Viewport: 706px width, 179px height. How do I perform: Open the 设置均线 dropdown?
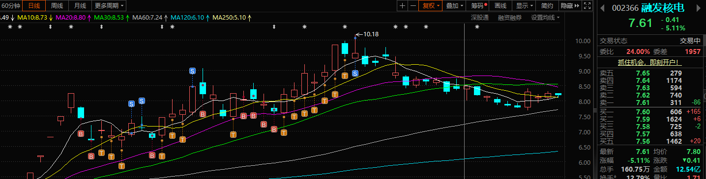(x=545, y=18)
